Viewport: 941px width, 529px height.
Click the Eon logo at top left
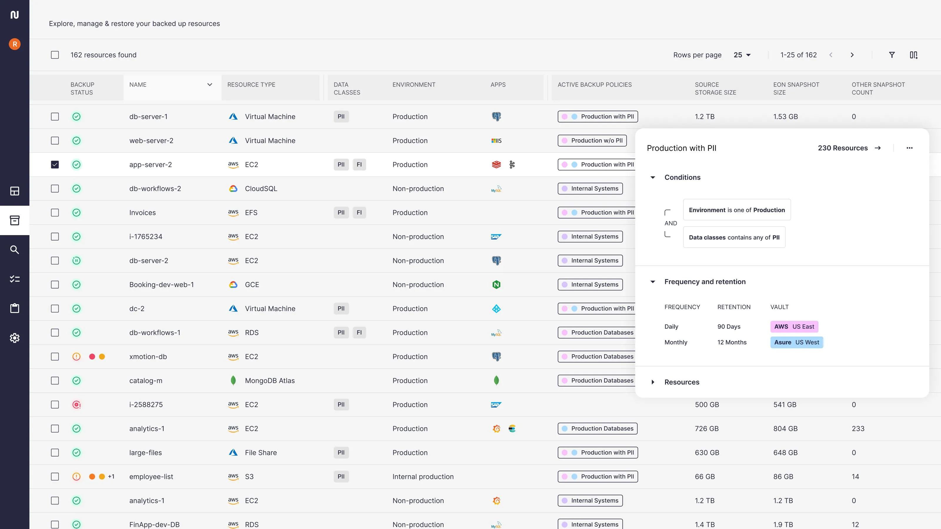tap(15, 15)
